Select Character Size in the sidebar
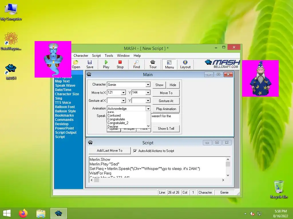The image size is (293, 219). [x=67, y=94]
